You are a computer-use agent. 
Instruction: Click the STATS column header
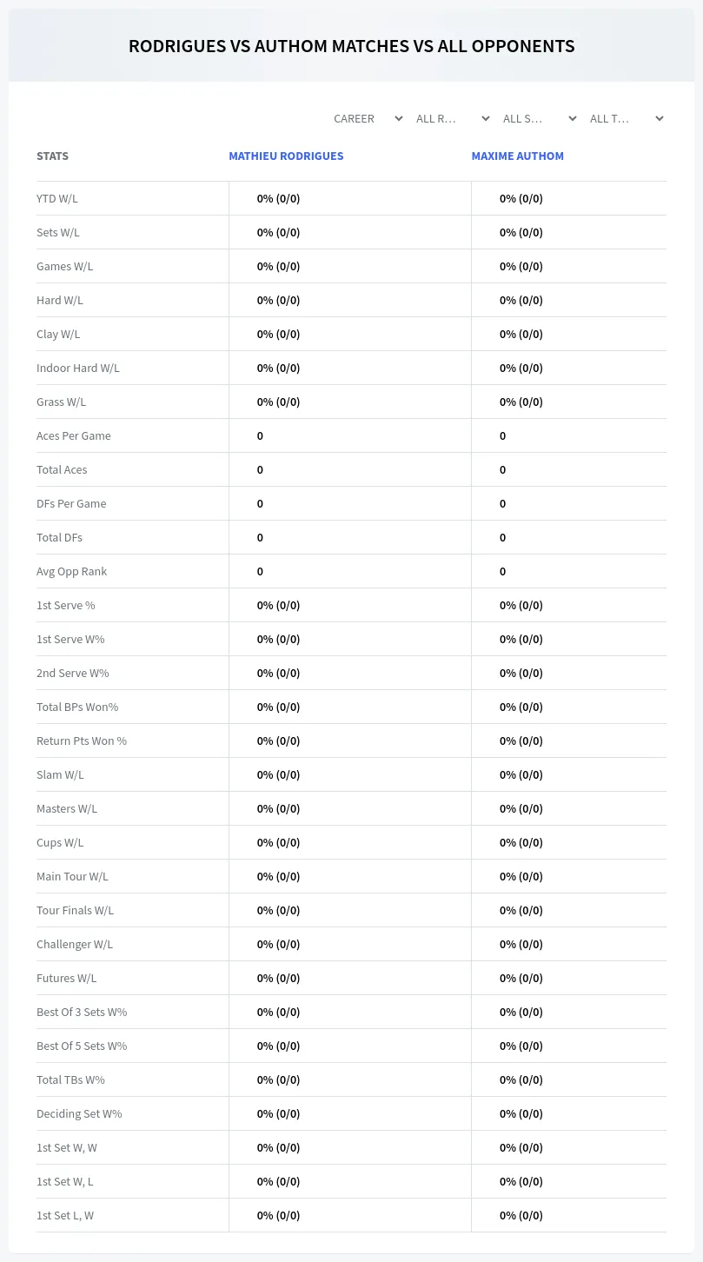pos(52,156)
